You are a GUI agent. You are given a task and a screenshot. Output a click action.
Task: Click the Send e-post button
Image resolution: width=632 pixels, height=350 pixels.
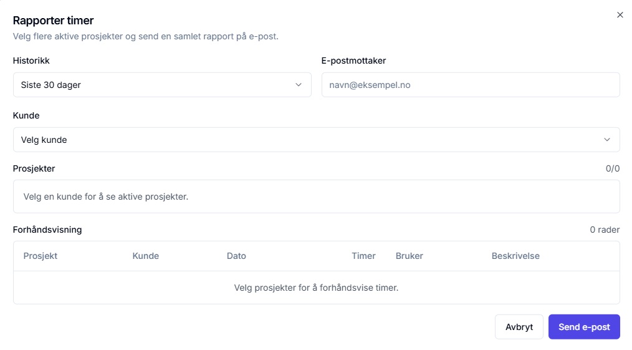click(x=584, y=327)
